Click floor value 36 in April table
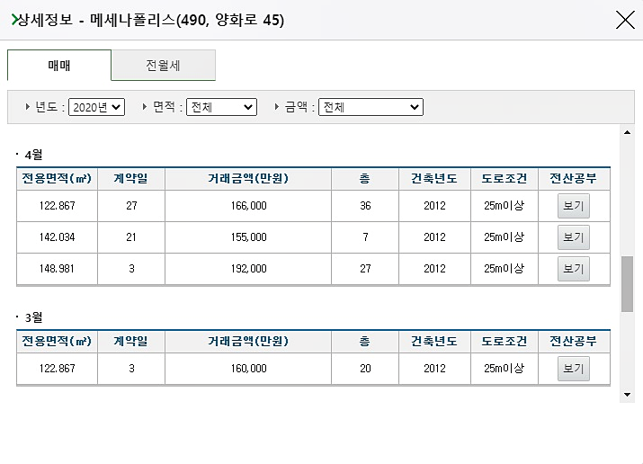The image size is (643, 464). [365, 206]
